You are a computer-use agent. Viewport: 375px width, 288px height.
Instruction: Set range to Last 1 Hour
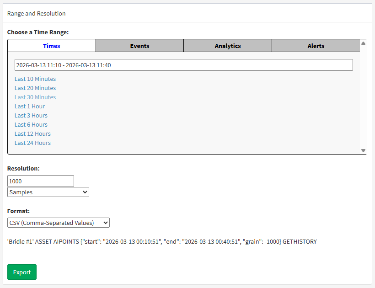pyautogui.click(x=30, y=107)
